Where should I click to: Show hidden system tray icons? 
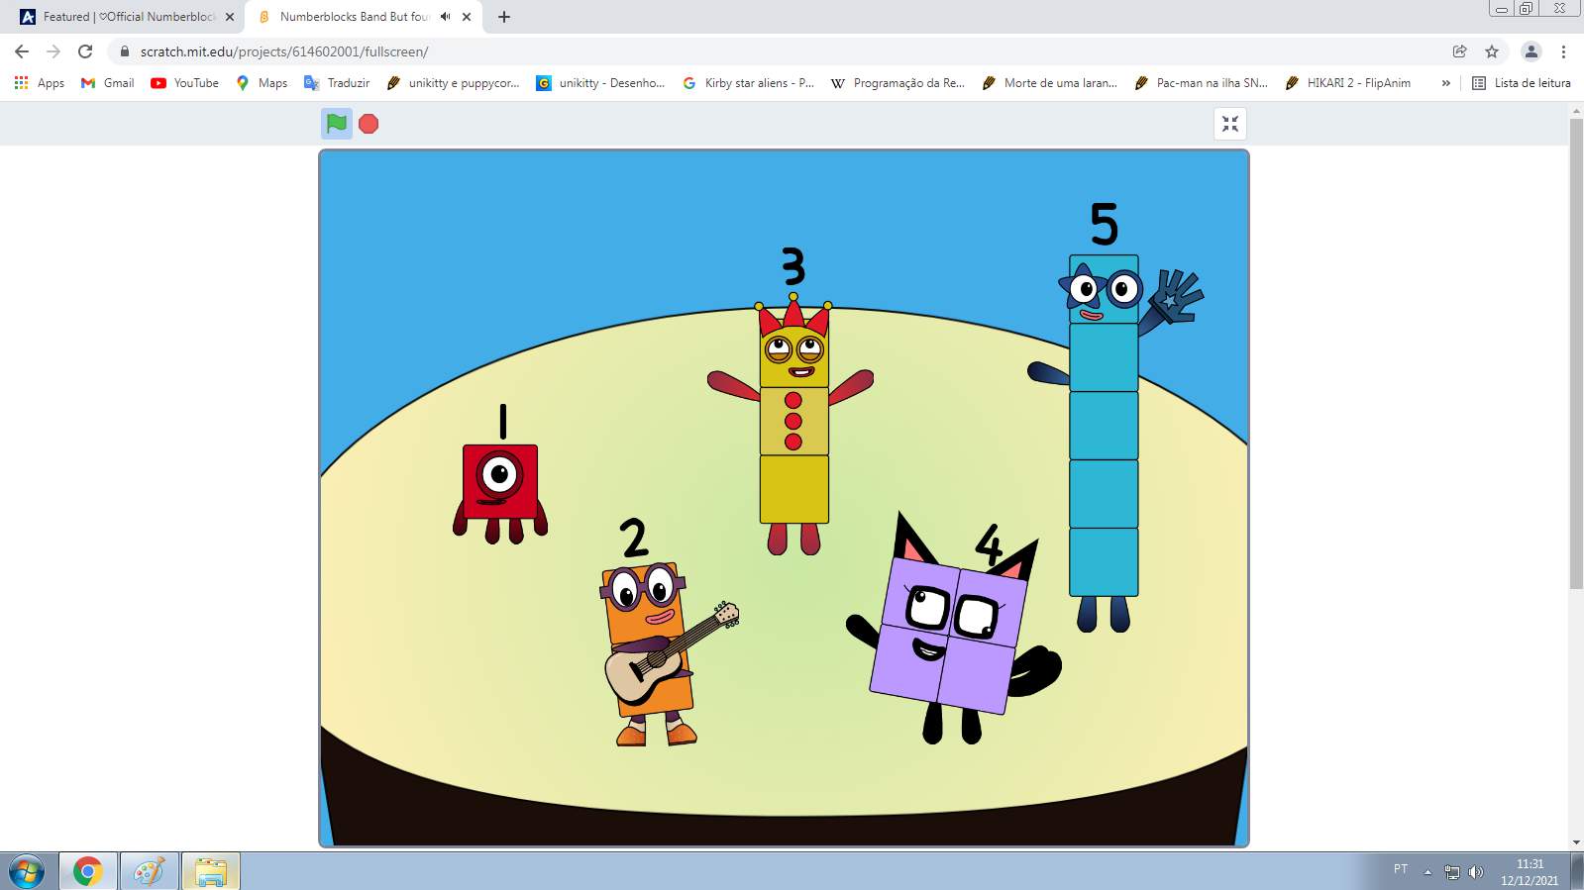click(x=1427, y=871)
